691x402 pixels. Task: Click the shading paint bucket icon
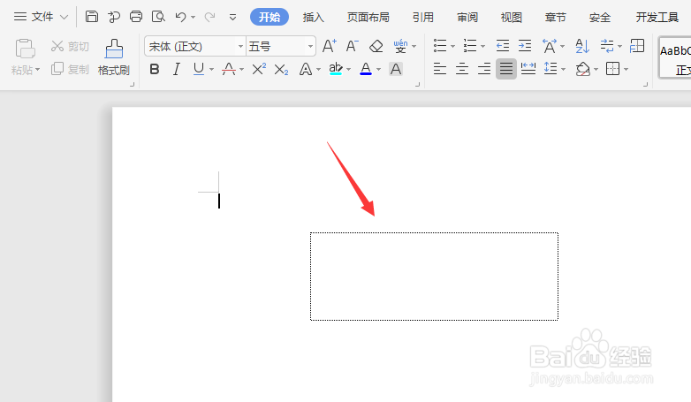pyautogui.click(x=582, y=69)
